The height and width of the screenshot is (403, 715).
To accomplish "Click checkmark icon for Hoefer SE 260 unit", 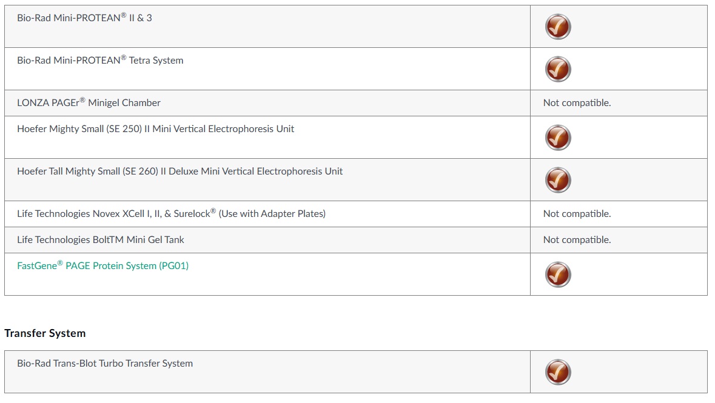I will [x=557, y=180].
